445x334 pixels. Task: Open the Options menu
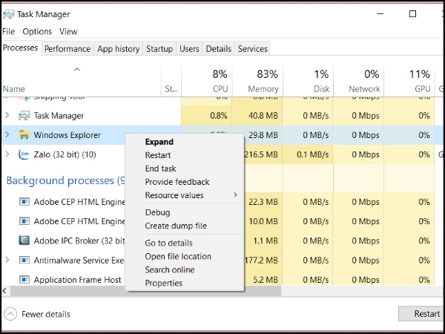click(37, 32)
